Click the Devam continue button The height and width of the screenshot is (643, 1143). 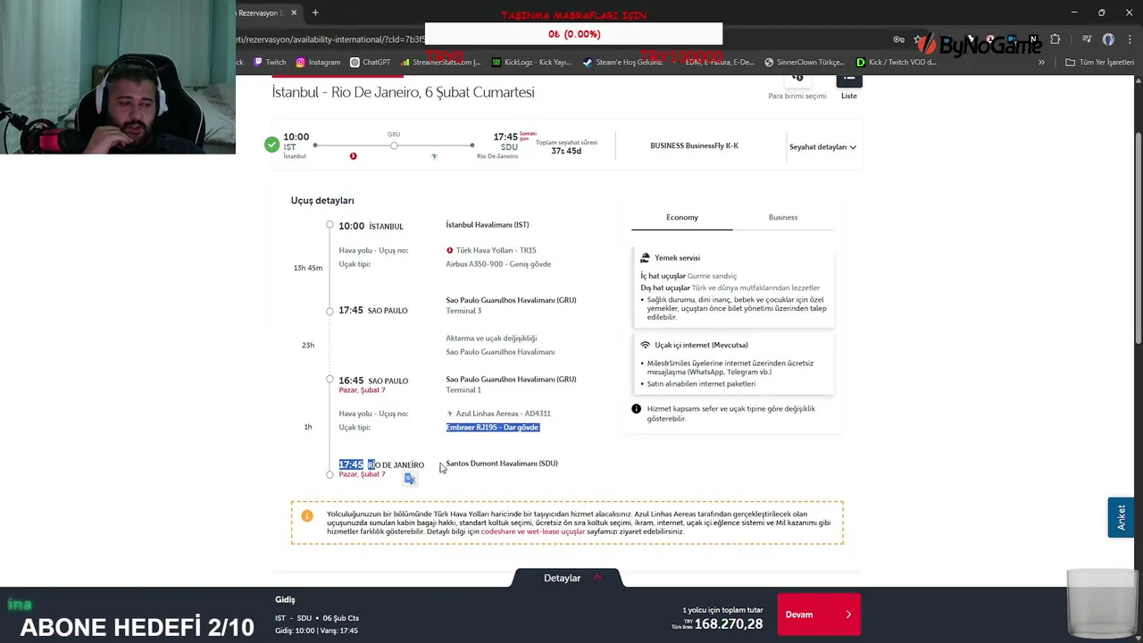[819, 614]
